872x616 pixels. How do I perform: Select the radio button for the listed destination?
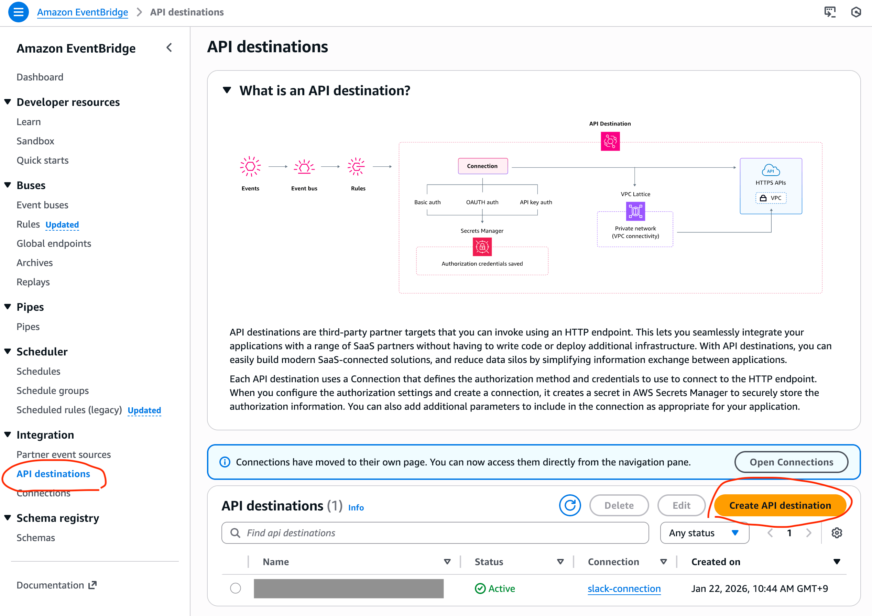tap(236, 588)
